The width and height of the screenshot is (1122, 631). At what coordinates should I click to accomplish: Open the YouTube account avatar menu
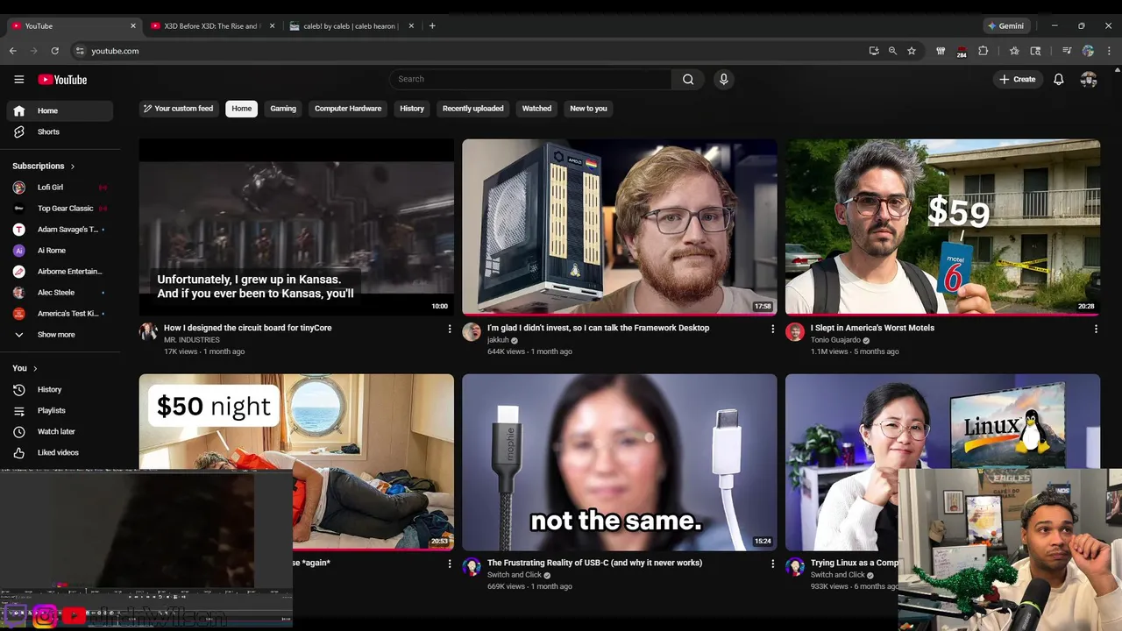1089,80
